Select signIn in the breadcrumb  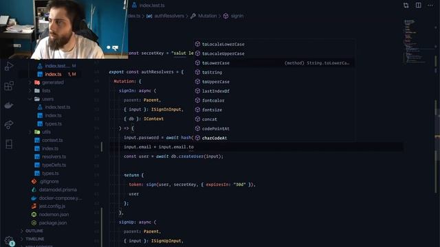coord(236,16)
